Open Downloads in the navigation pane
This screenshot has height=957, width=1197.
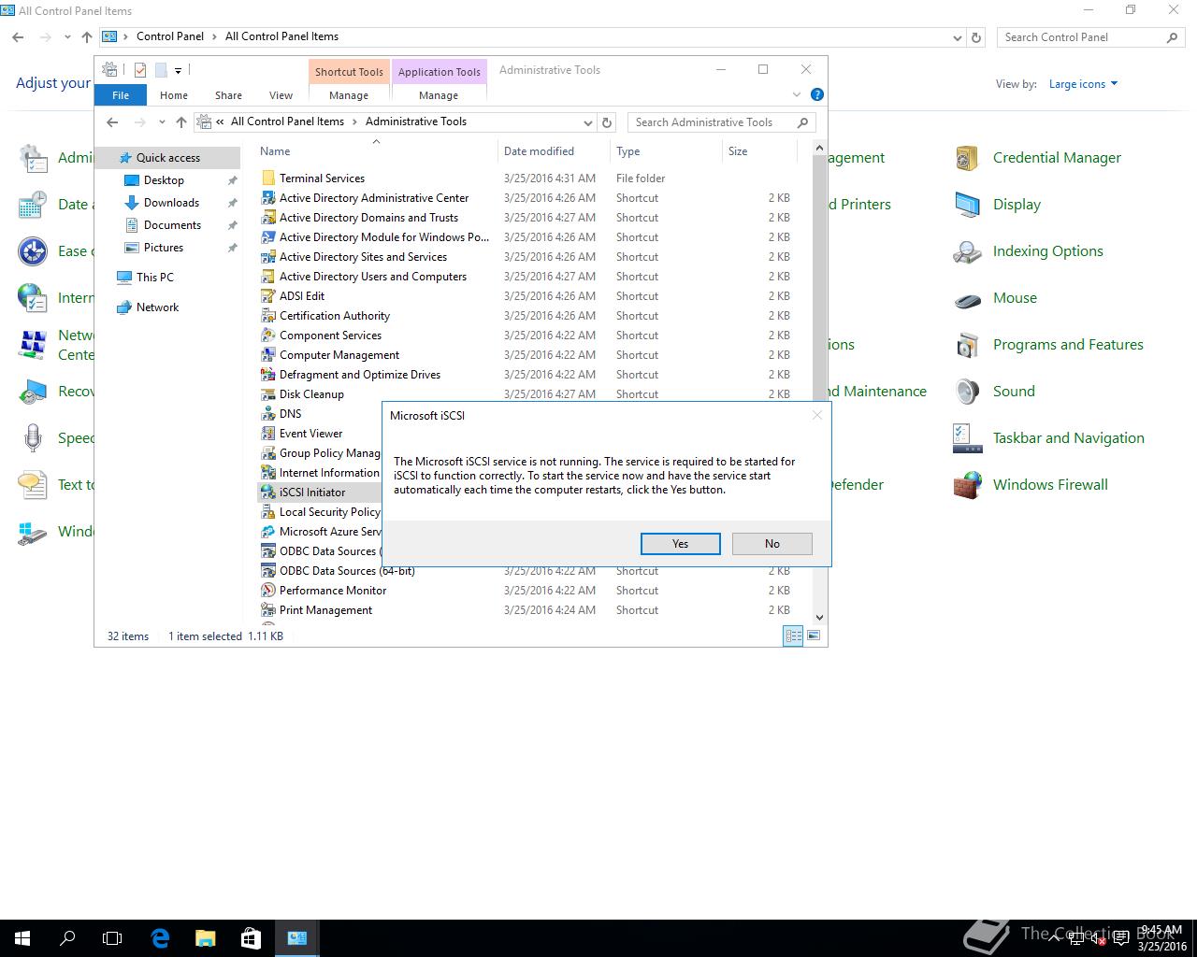coord(171,203)
